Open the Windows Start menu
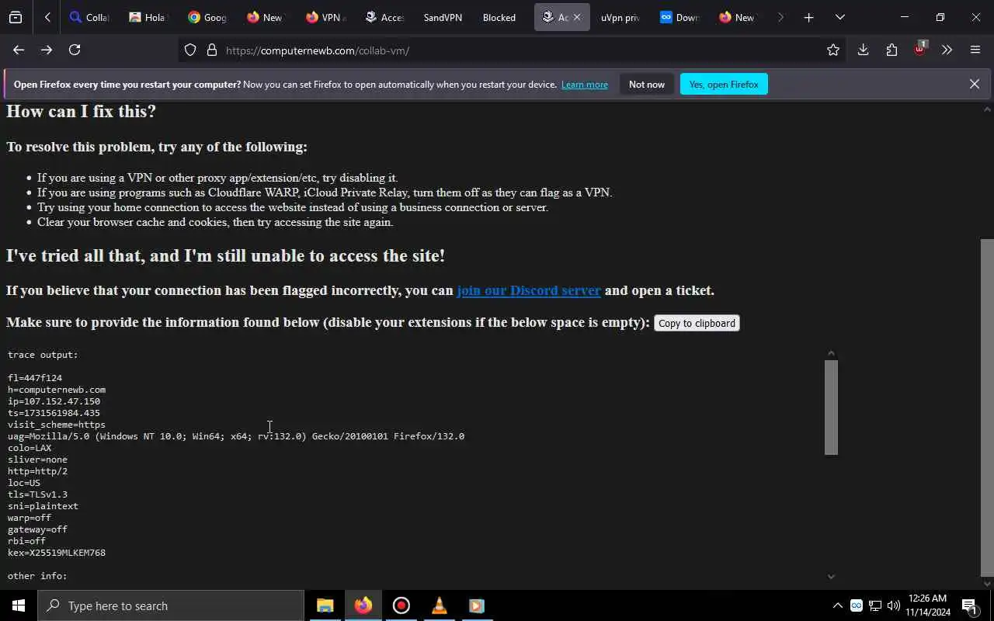Image resolution: width=994 pixels, height=621 pixels. tap(19, 605)
